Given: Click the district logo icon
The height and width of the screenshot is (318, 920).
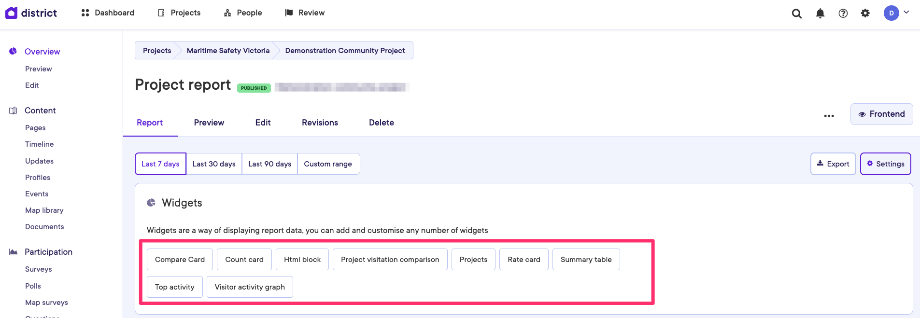Looking at the screenshot, I should (12, 13).
